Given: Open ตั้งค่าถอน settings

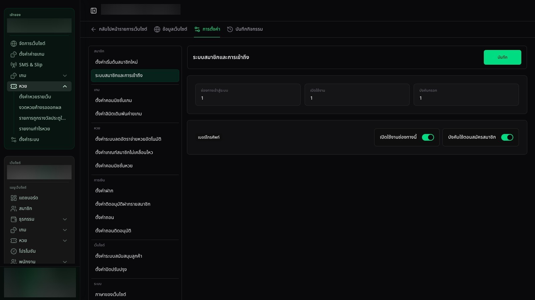Looking at the screenshot, I should pos(135,217).
